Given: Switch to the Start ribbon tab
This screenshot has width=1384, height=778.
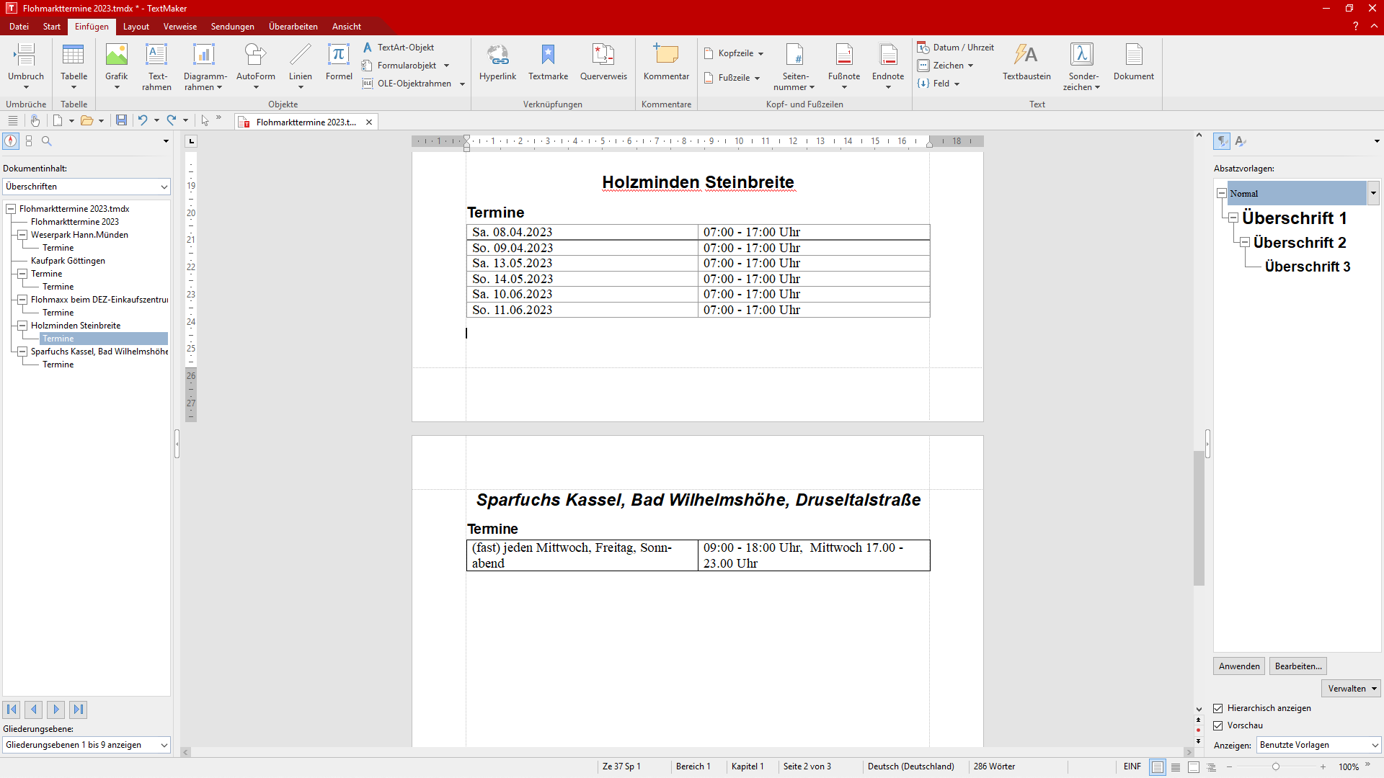Looking at the screenshot, I should [x=51, y=27].
